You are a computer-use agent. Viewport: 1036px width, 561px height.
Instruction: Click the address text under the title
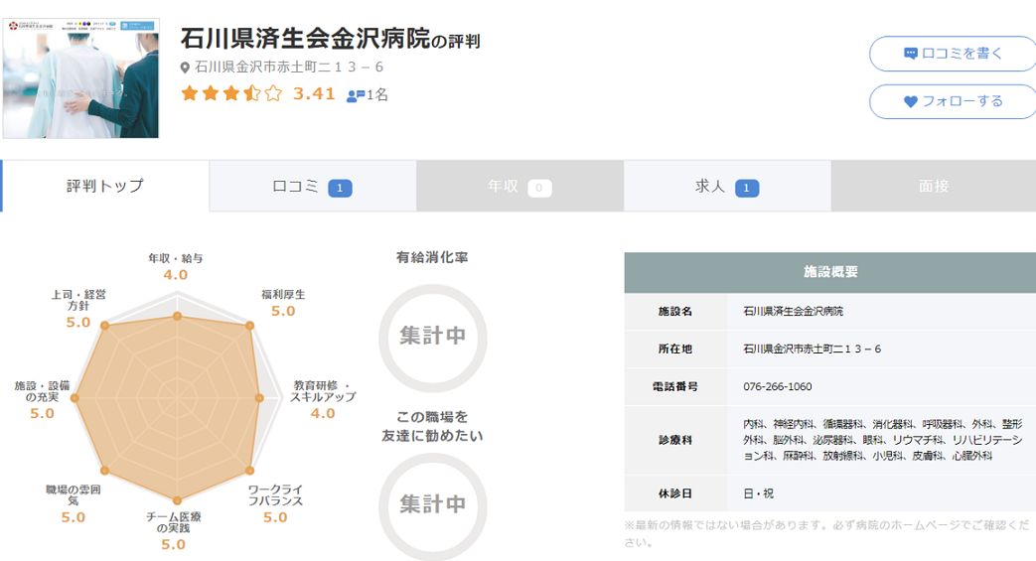[x=289, y=67]
